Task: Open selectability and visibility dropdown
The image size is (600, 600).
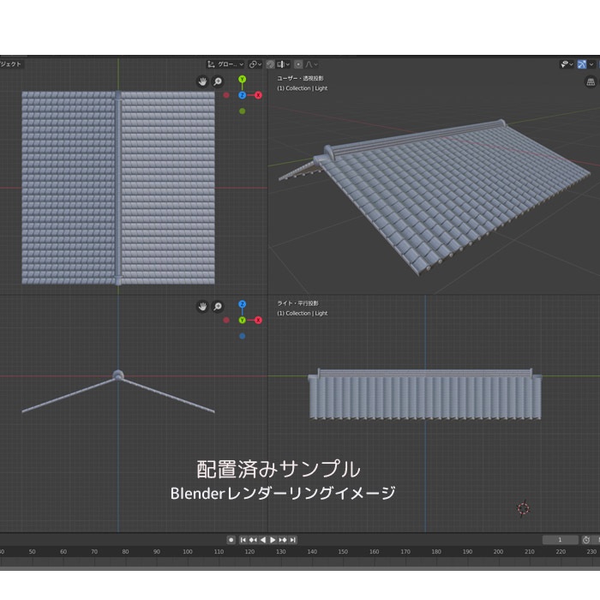Action: click(x=567, y=64)
